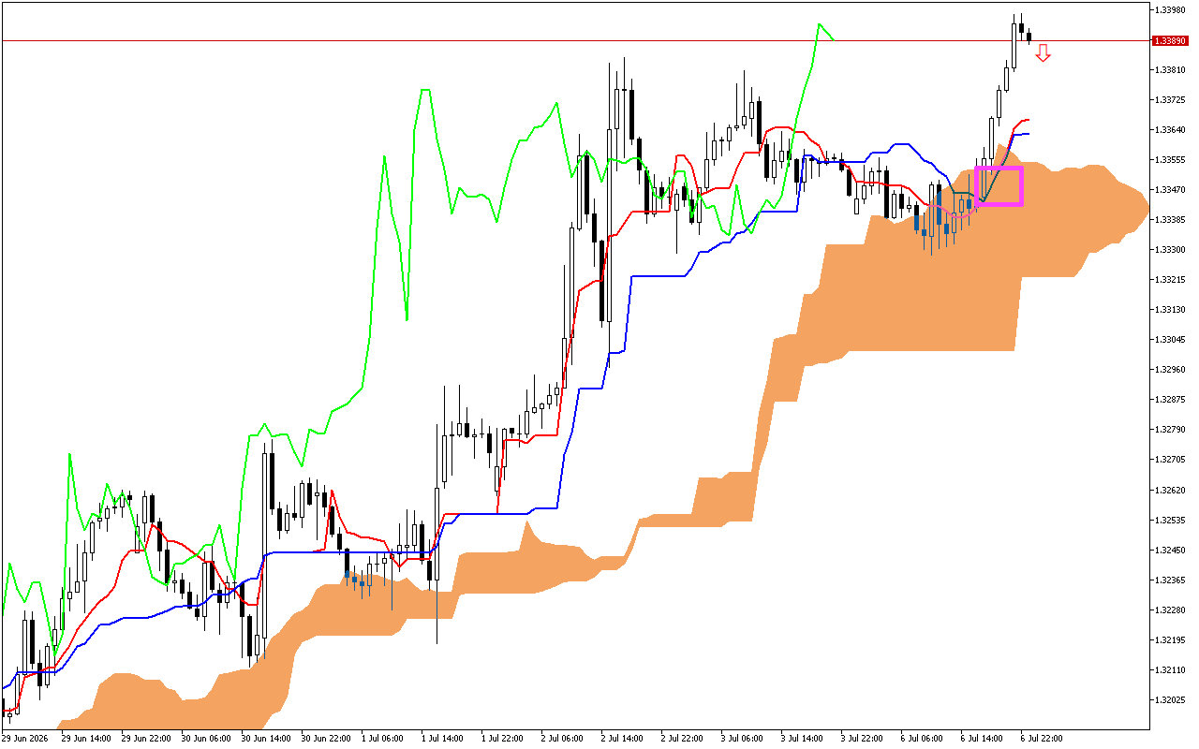Click the 3 Jul 22:00 time label
Viewport: 1199px width, 749px height.
pyautogui.click(x=862, y=739)
